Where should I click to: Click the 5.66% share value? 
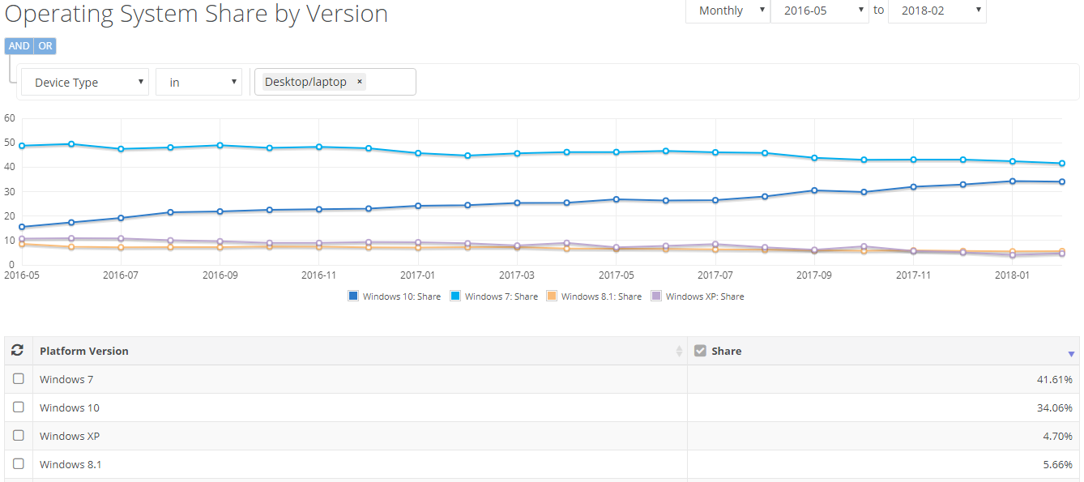pyautogui.click(x=1058, y=464)
